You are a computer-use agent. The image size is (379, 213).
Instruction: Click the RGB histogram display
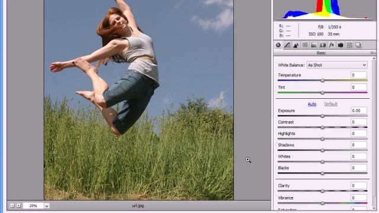325,10
